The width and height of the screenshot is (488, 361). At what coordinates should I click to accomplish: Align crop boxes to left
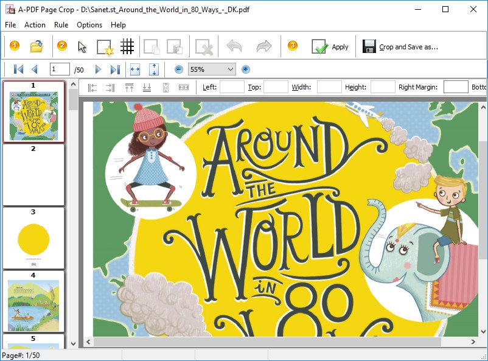tap(92, 88)
